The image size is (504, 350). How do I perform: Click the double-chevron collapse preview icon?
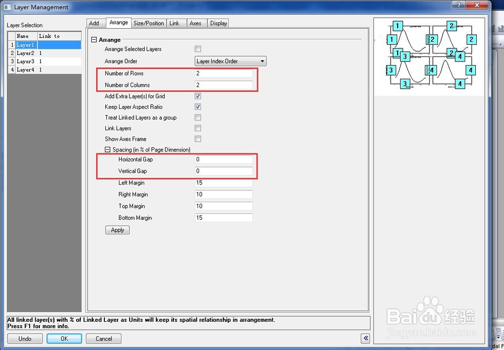365,338
